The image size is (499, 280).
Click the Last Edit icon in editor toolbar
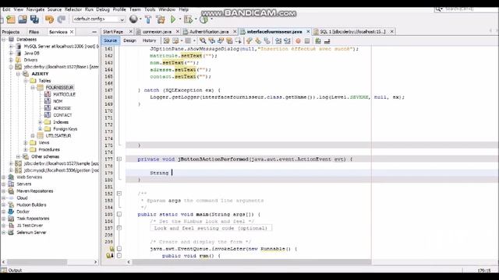pos(166,40)
